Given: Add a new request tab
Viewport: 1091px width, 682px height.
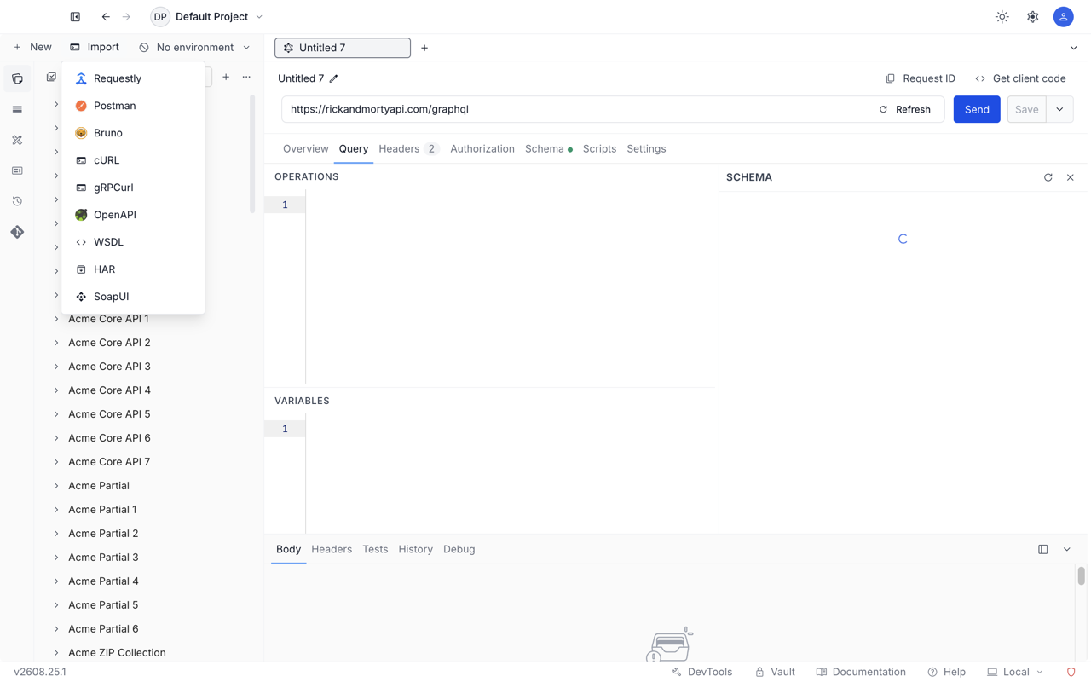Looking at the screenshot, I should click(x=424, y=48).
